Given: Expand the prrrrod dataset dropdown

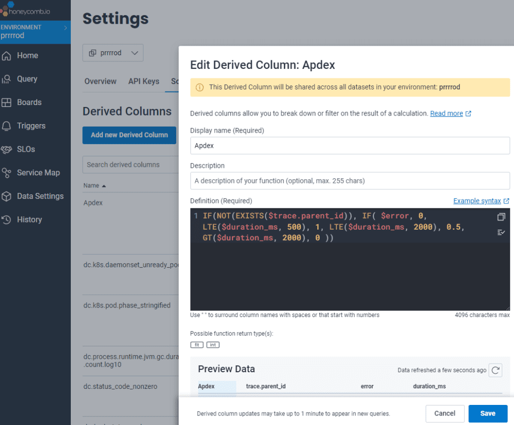Looking at the screenshot, I should pyautogui.click(x=113, y=53).
